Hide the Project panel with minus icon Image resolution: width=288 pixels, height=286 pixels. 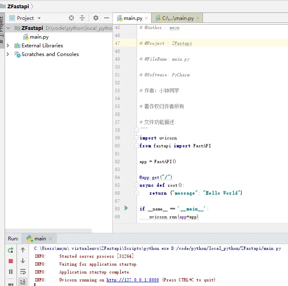107,18
